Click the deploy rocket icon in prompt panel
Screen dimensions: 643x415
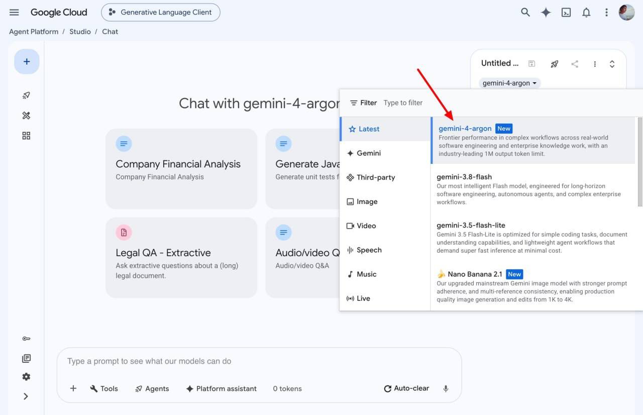click(555, 64)
